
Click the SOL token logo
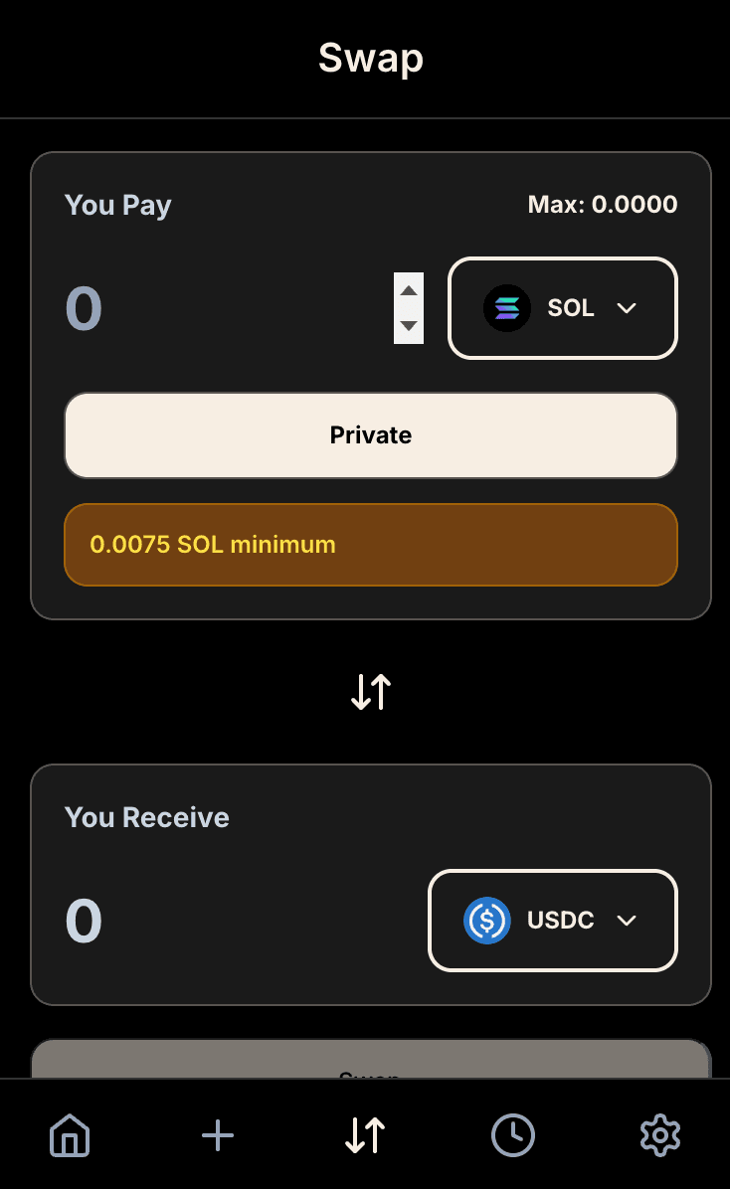[x=507, y=308]
